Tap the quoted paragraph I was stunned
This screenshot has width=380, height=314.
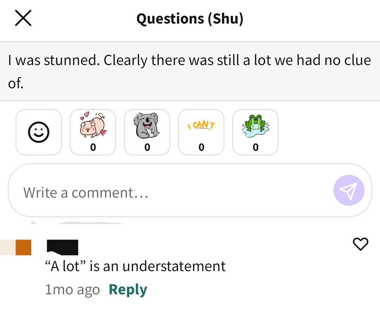click(190, 71)
